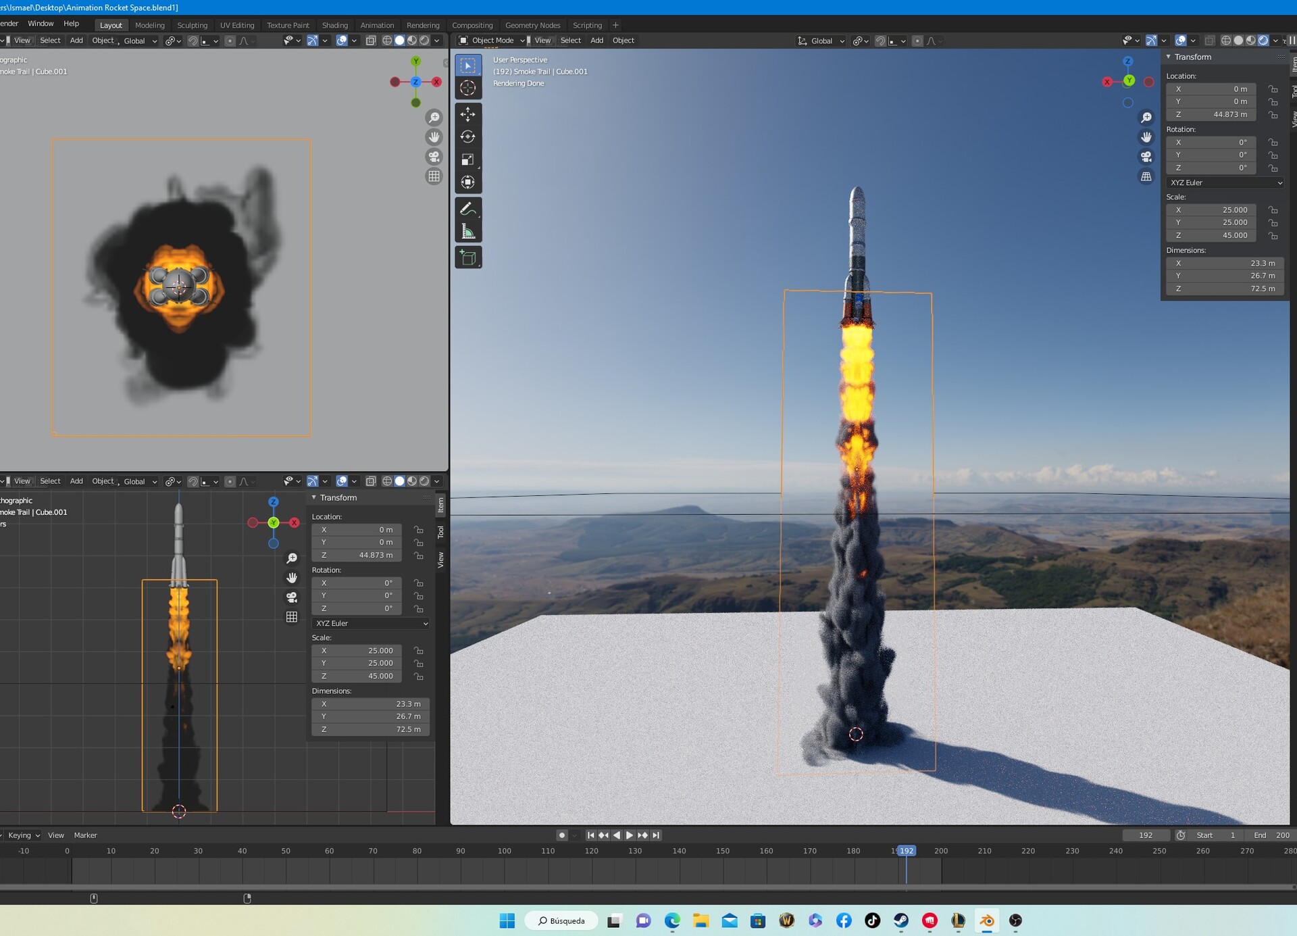Open Blender from the Windows taskbar
Screen dimensions: 1297x936
click(987, 920)
